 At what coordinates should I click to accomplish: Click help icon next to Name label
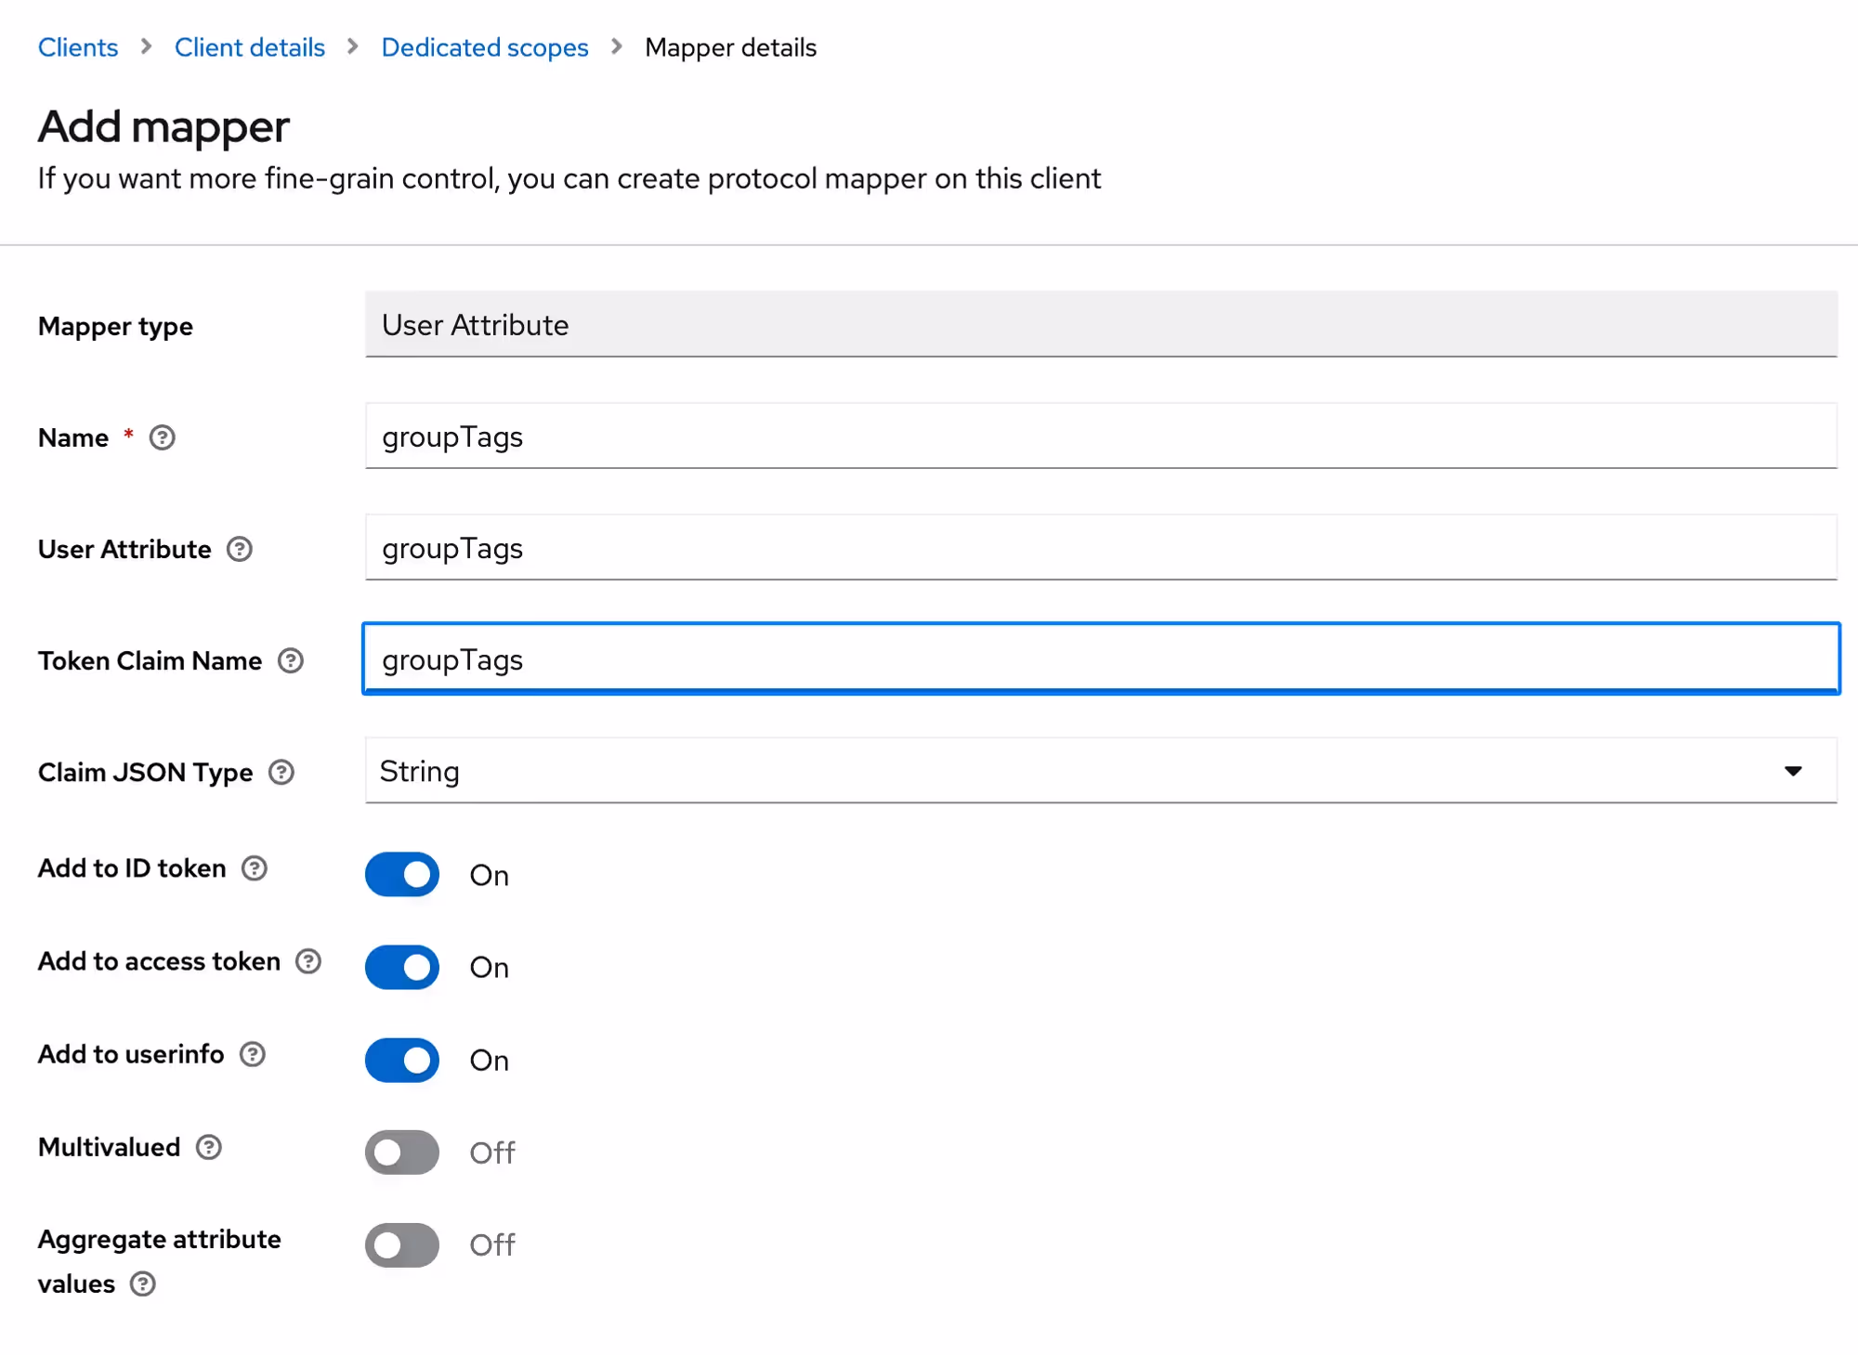tap(163, 437)
